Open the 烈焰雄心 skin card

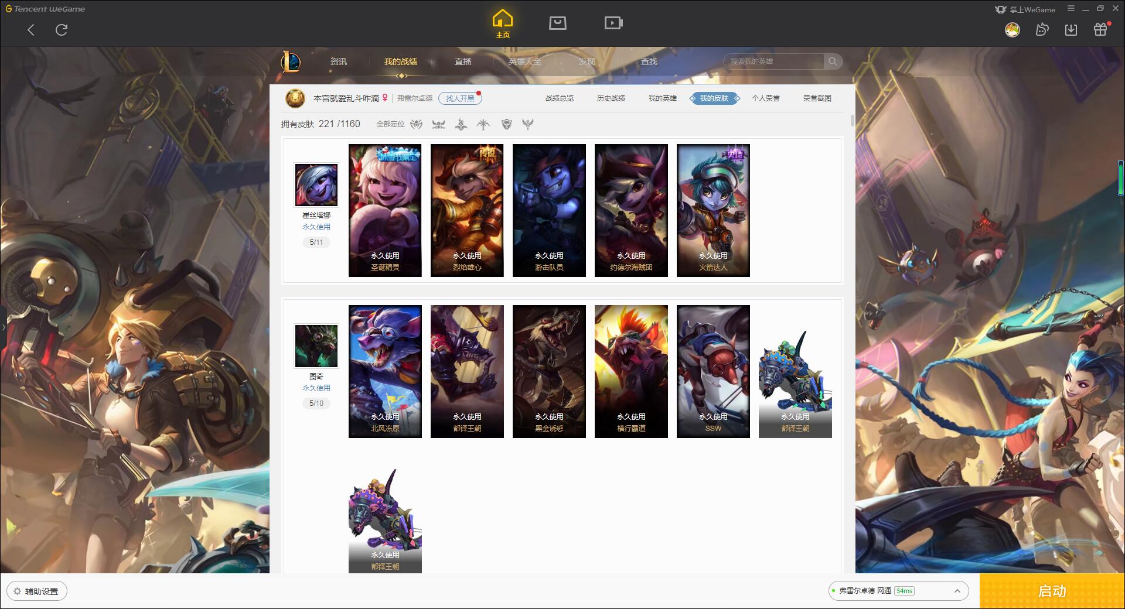click(x=467, y=210)
